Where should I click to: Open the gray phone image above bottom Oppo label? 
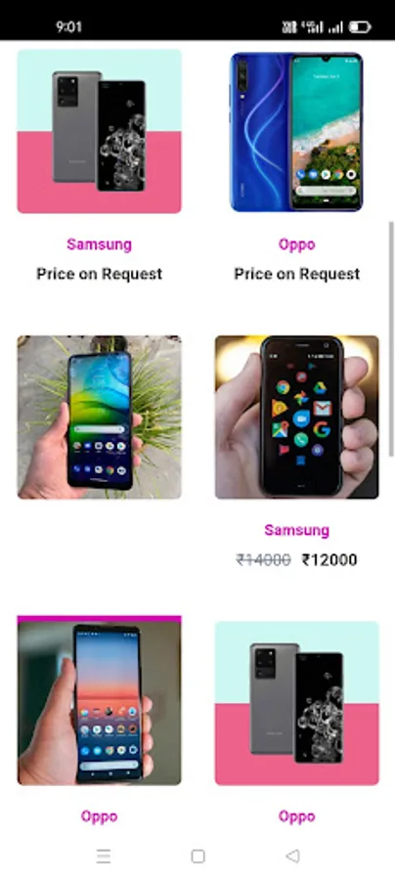297,703
